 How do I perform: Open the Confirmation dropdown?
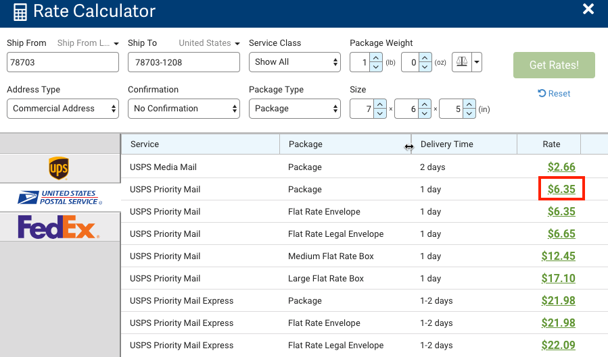coord(184,109)
